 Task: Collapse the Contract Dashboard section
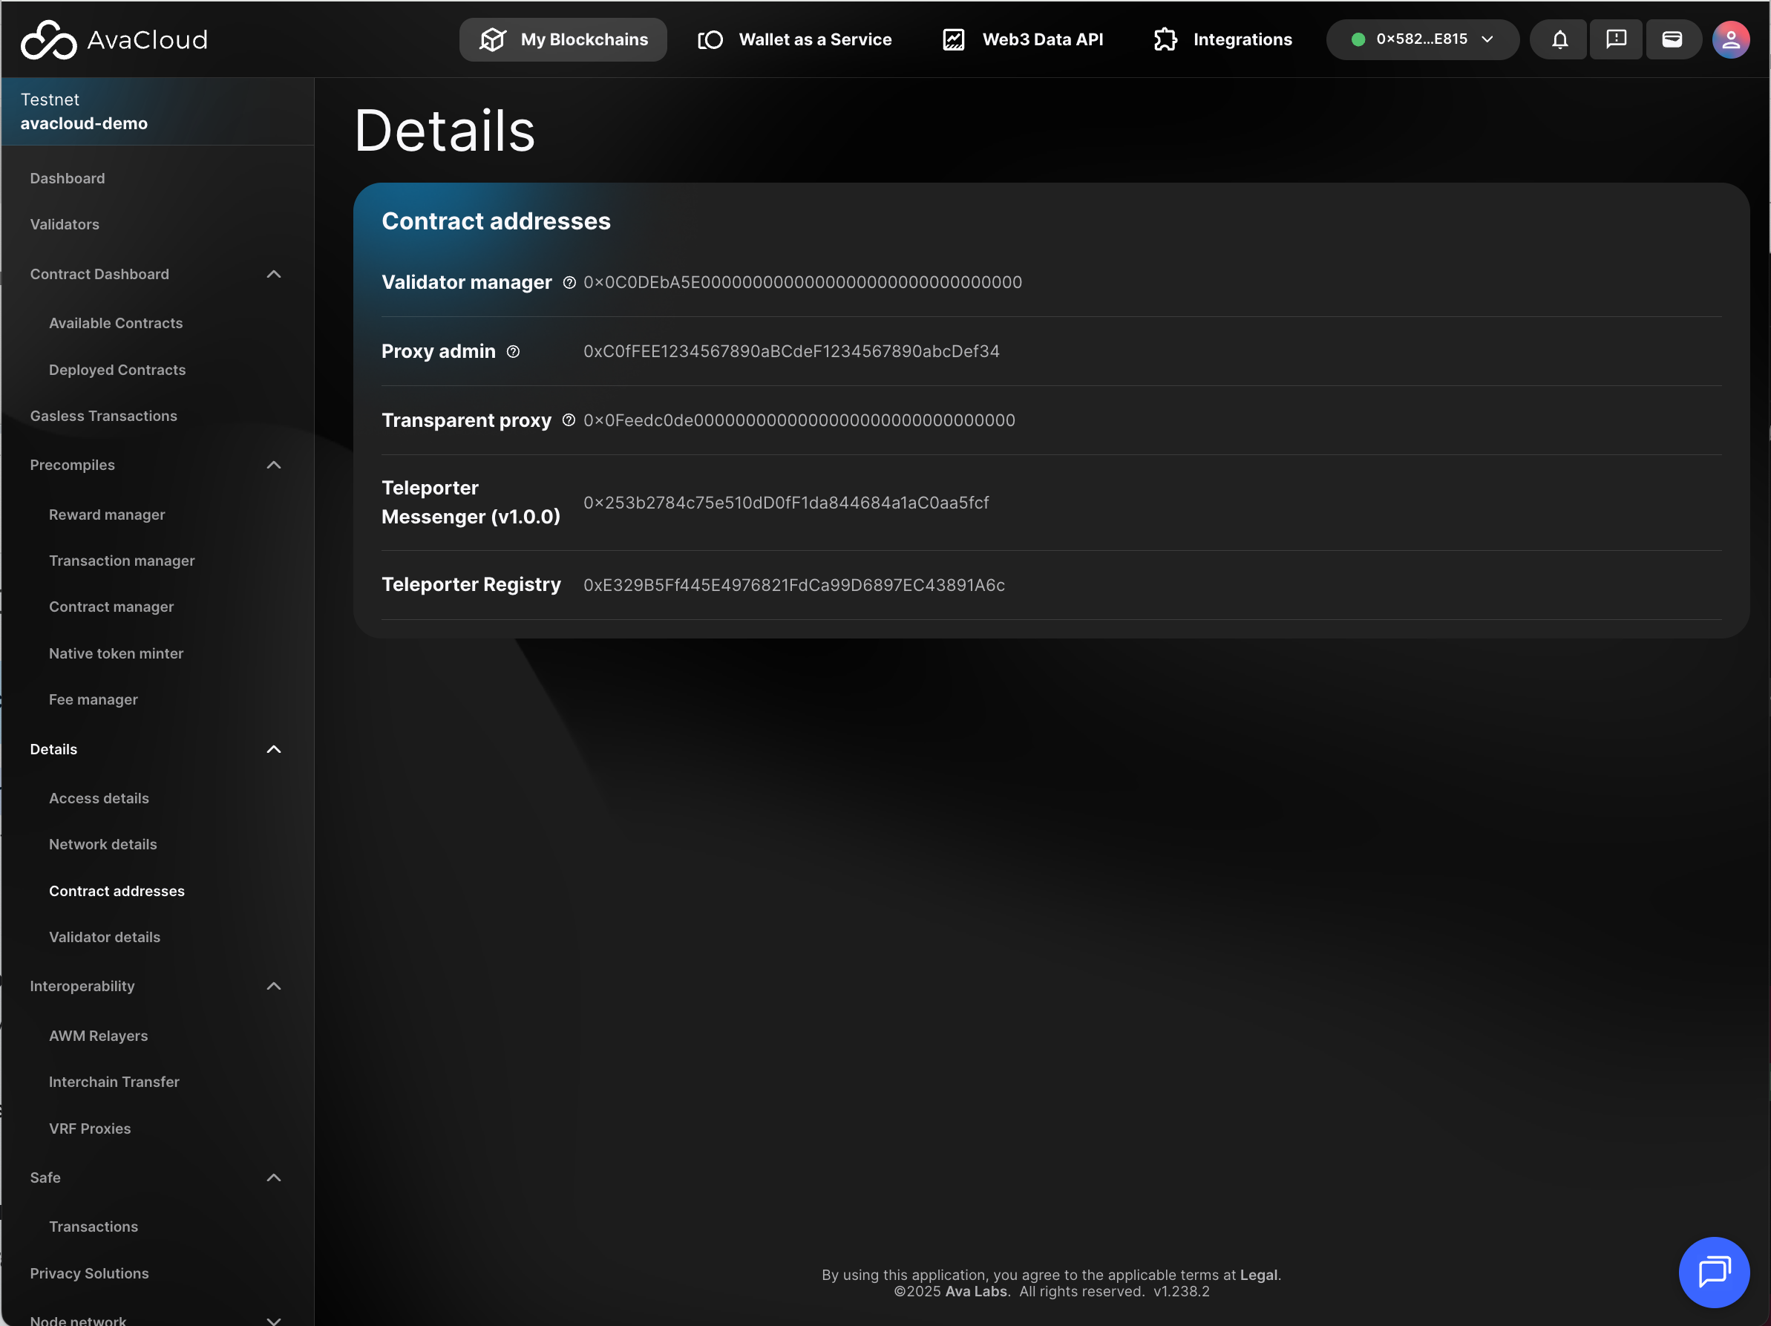[274, 275]
